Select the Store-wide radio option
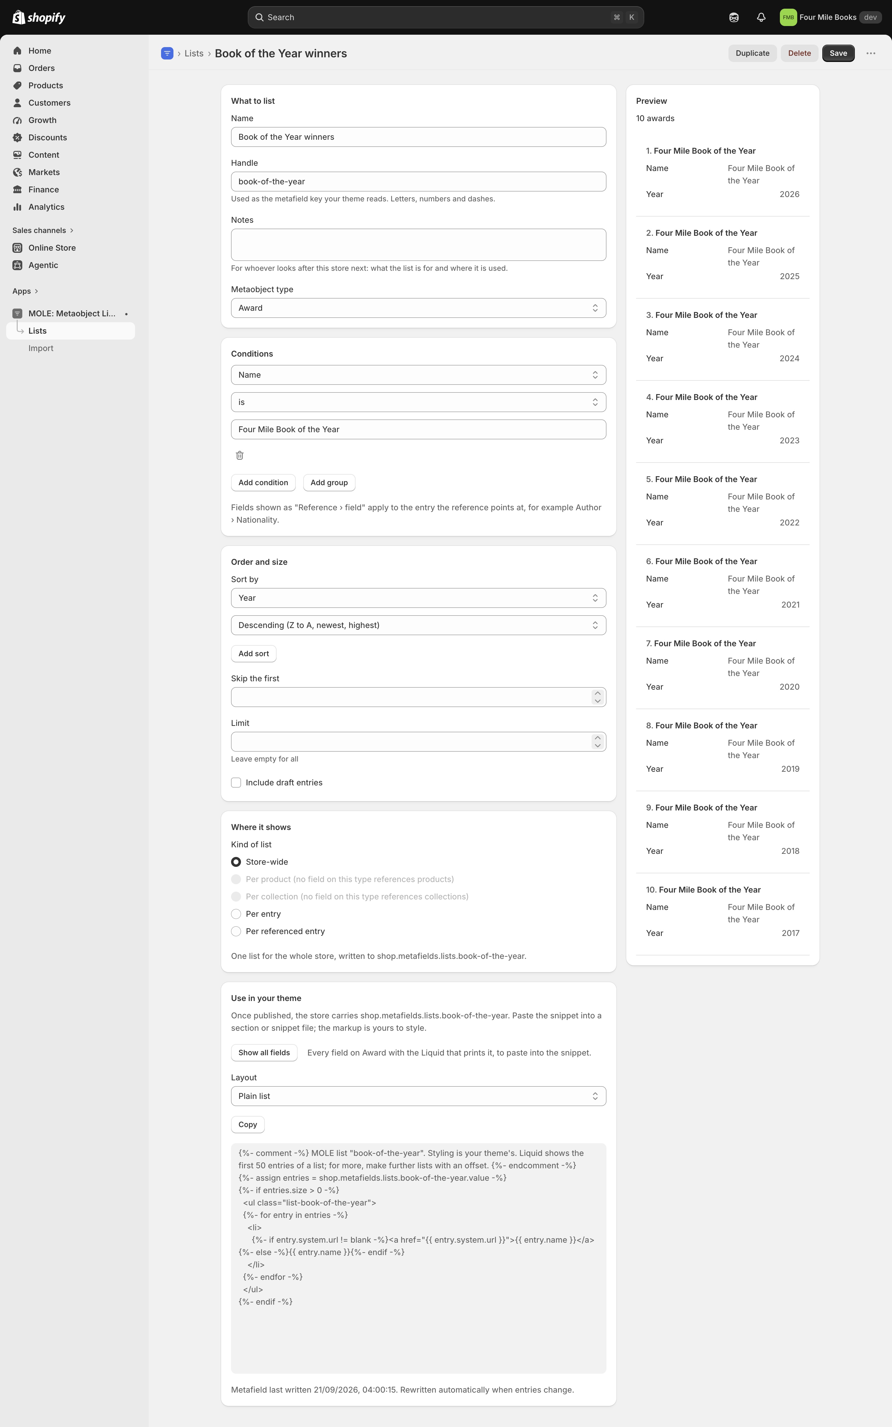This screenshot has width=892, height=1427. tap(236, 862)
